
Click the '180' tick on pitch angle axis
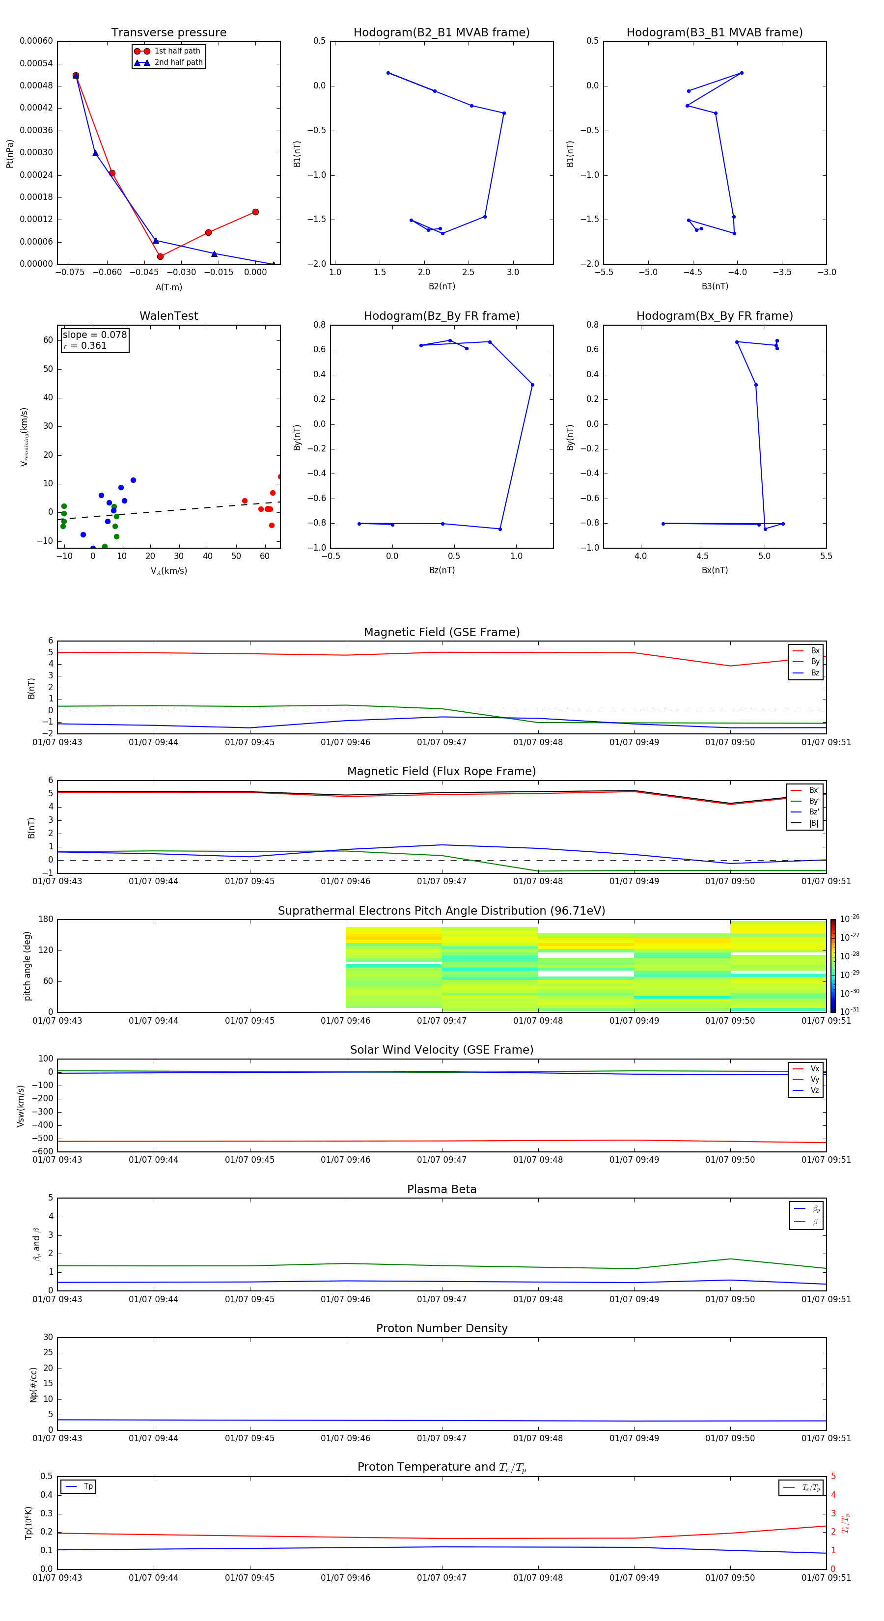click(46, 920)
